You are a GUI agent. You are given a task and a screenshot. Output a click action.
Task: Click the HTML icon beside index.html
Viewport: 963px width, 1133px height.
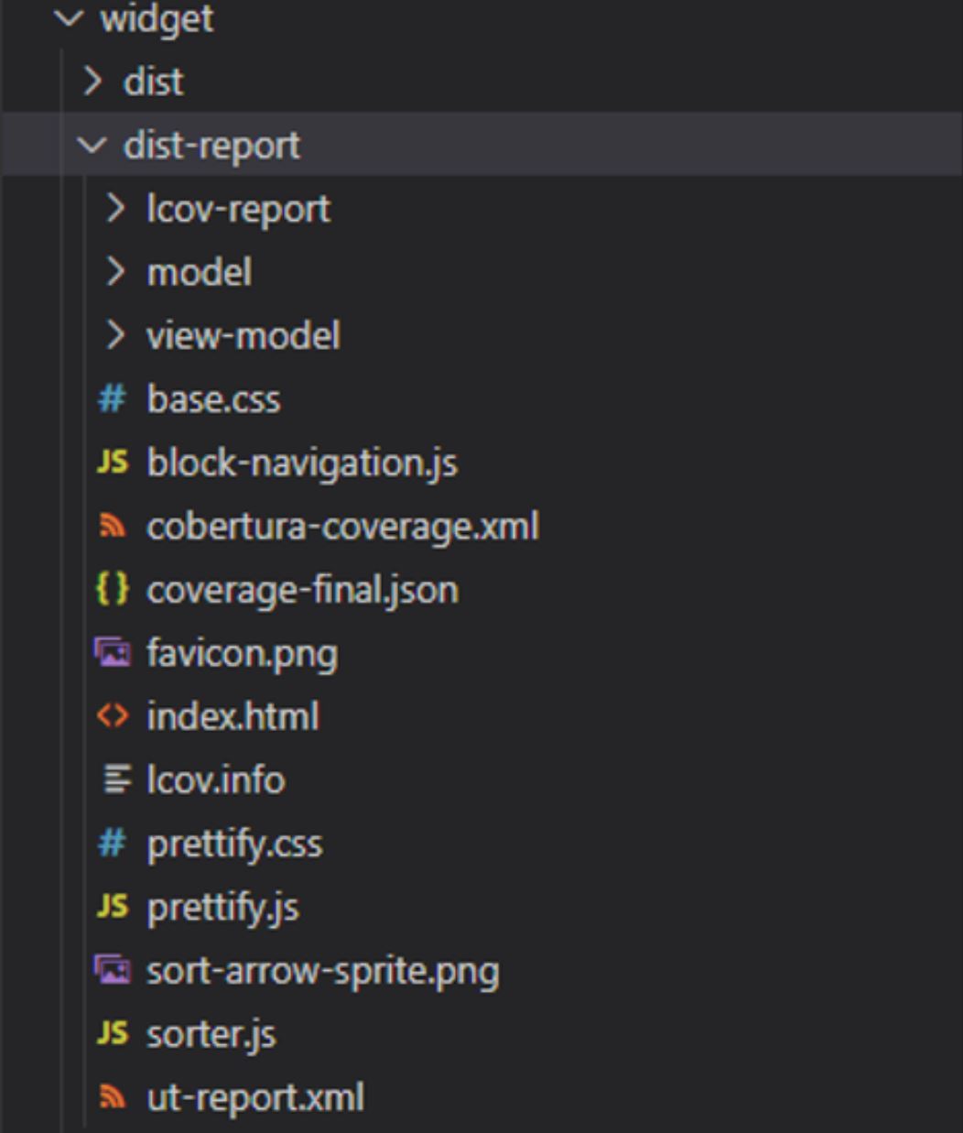click(112, 715)
